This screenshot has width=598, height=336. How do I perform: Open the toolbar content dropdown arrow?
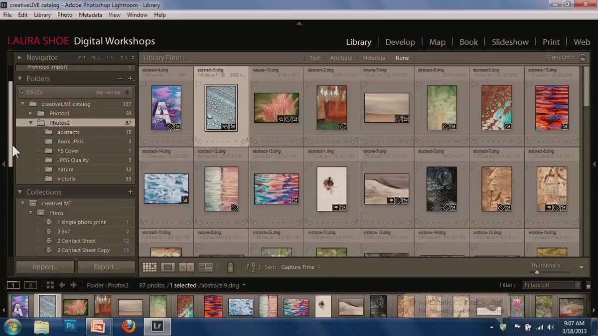(581, 267)
